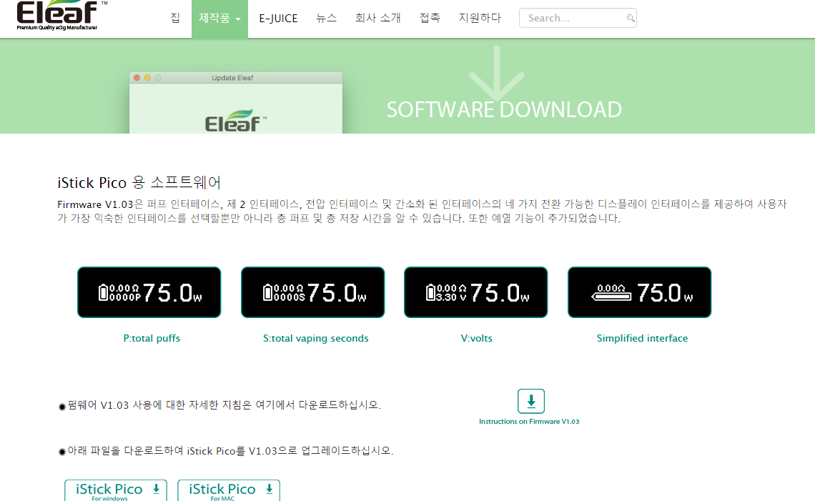
Task: Open the 회사 소개 about page
Action: pos(378,18)
